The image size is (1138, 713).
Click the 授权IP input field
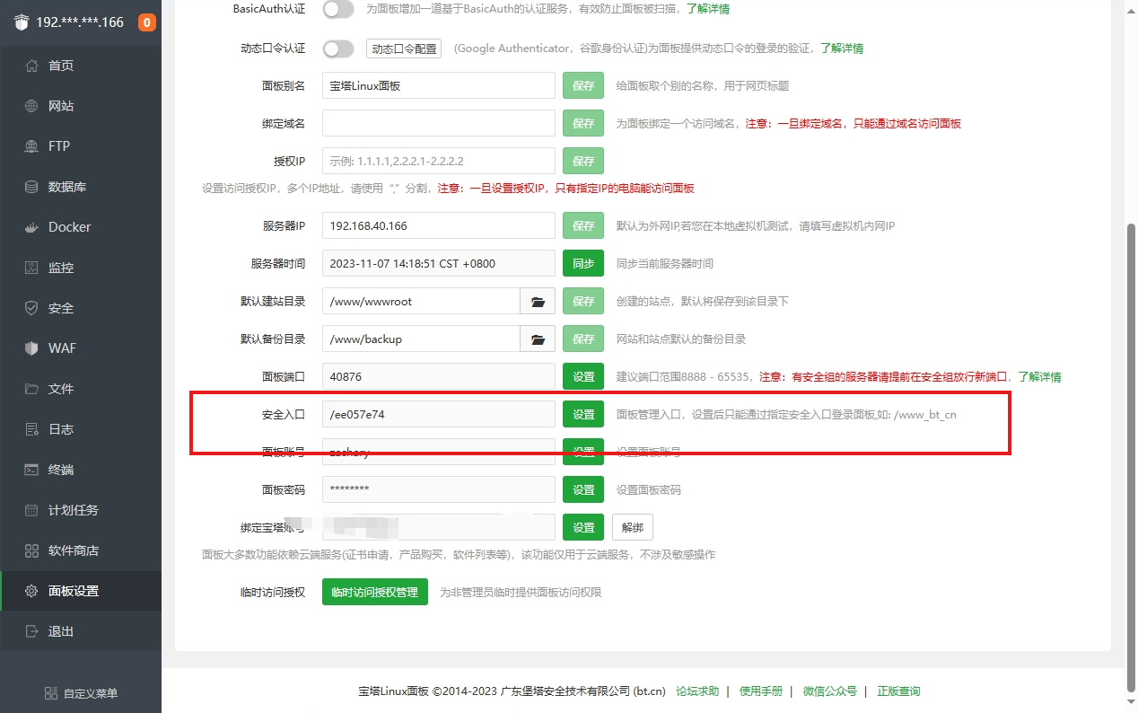coord(439,162)
